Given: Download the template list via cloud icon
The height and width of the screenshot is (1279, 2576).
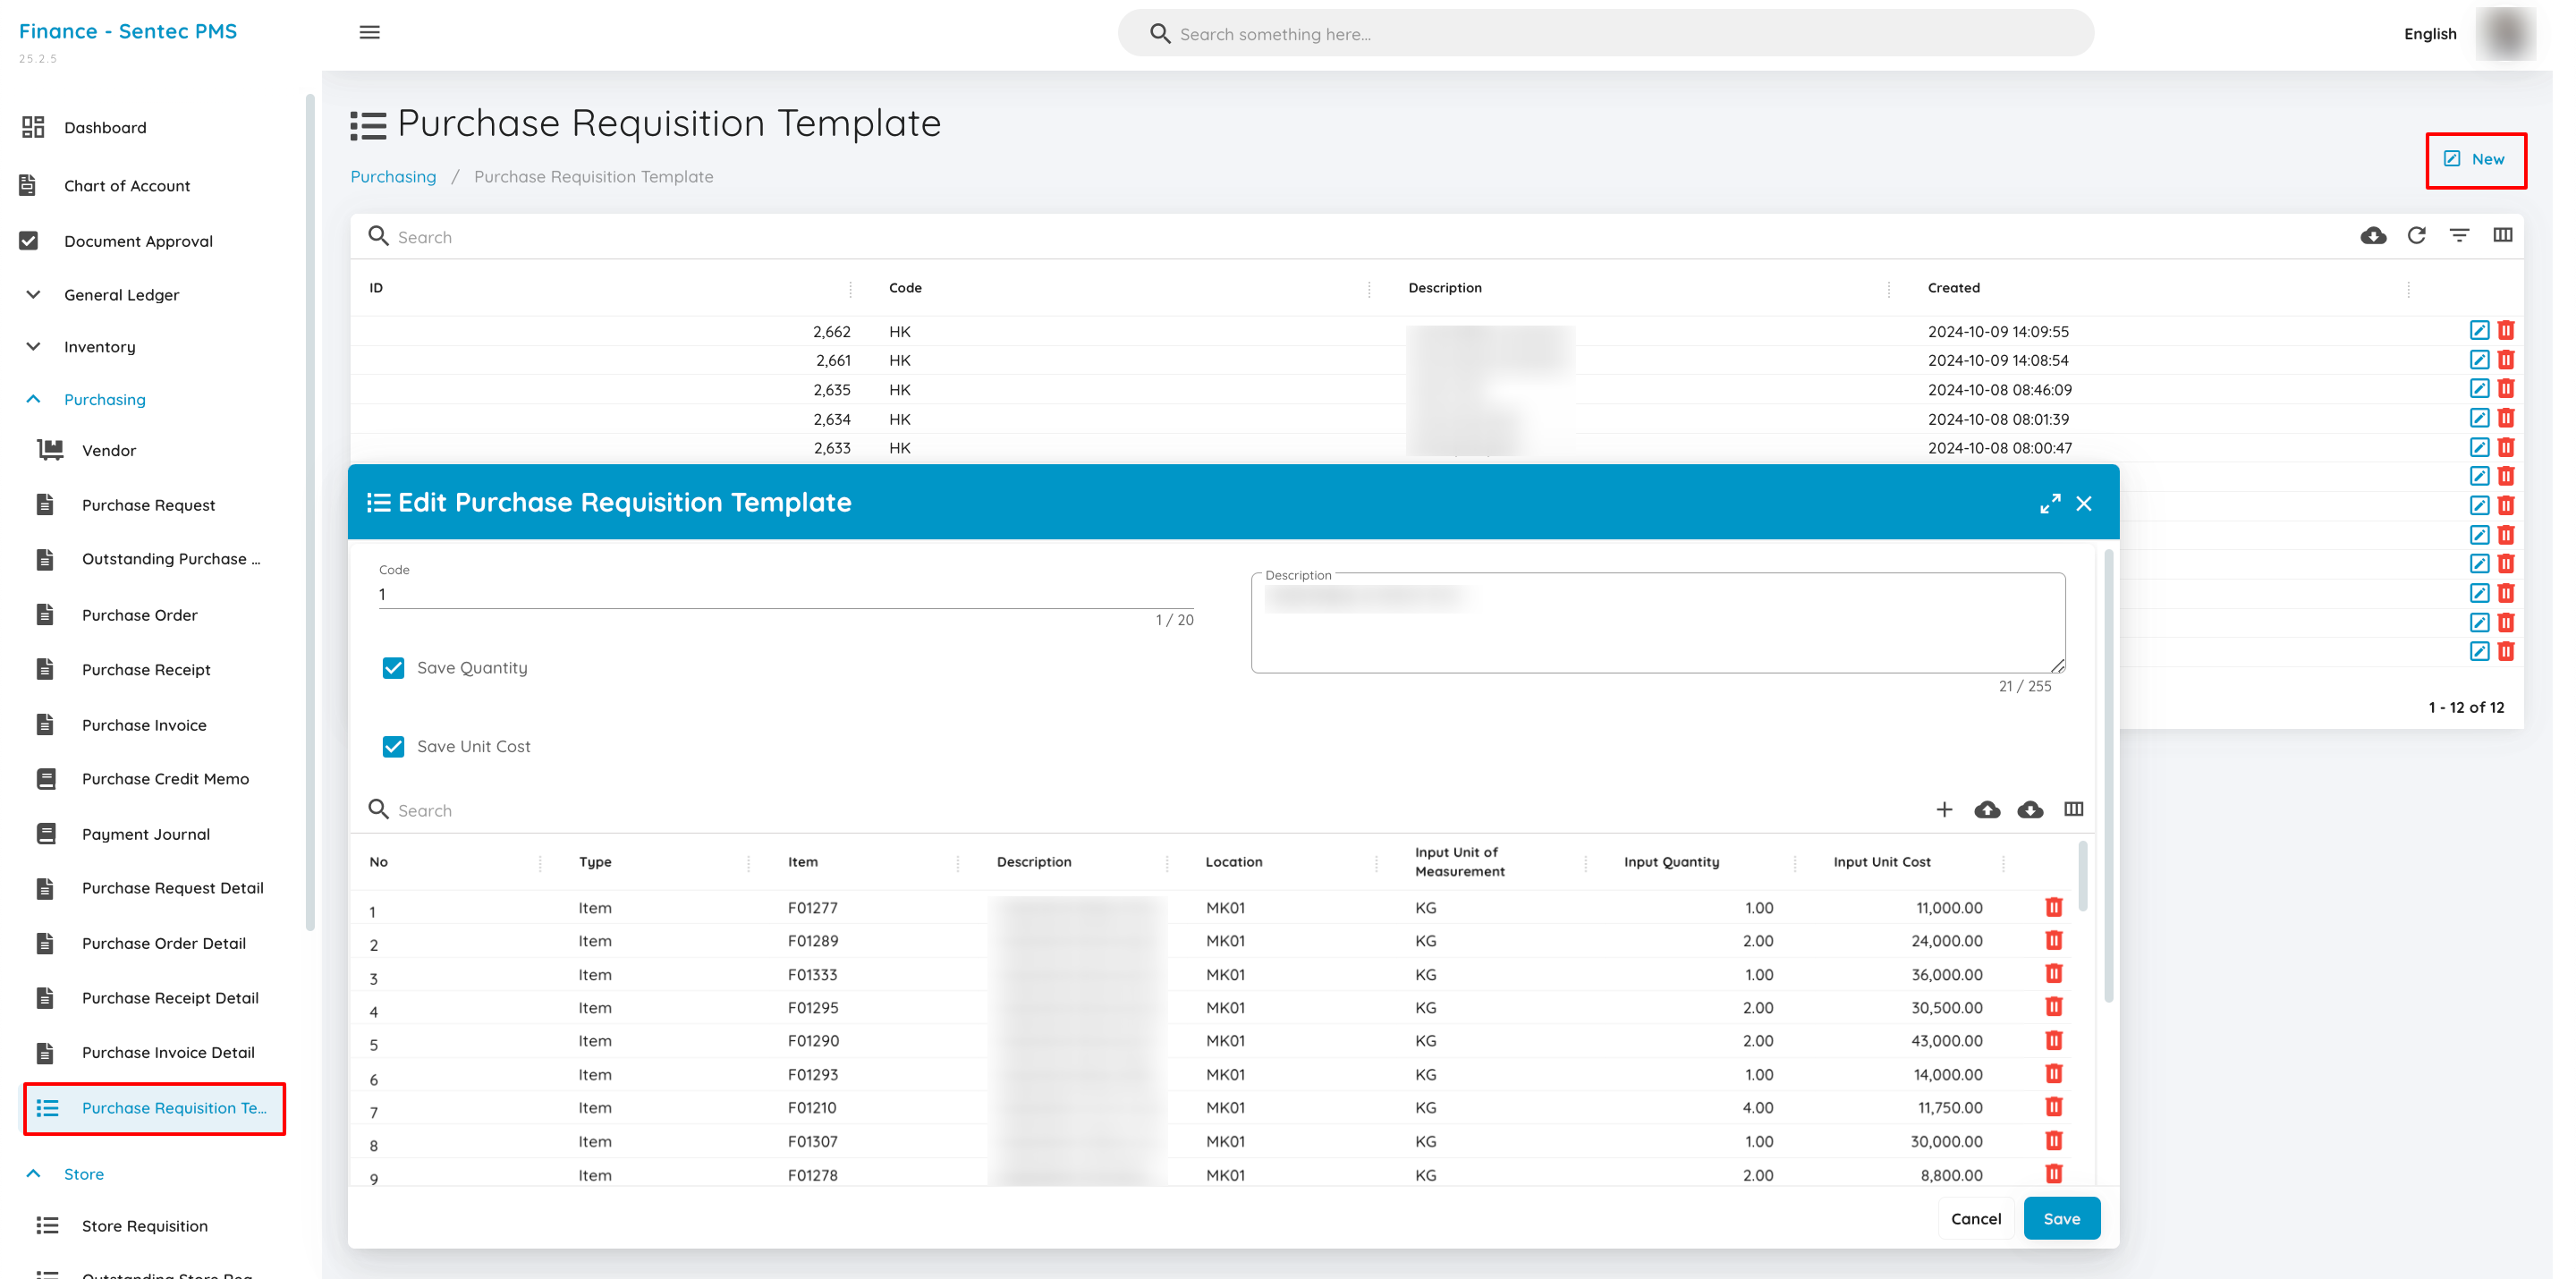Looking at the screenshot, I should [2373, 236].
